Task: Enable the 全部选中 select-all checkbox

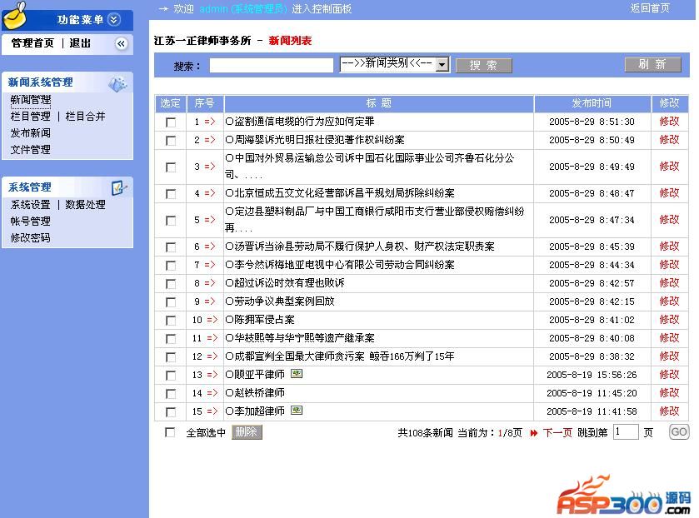Action: point(171,433)
